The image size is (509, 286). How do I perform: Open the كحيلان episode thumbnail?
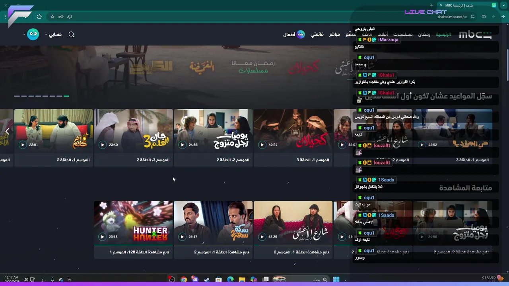pyautogui.click(x=293, y=131)
